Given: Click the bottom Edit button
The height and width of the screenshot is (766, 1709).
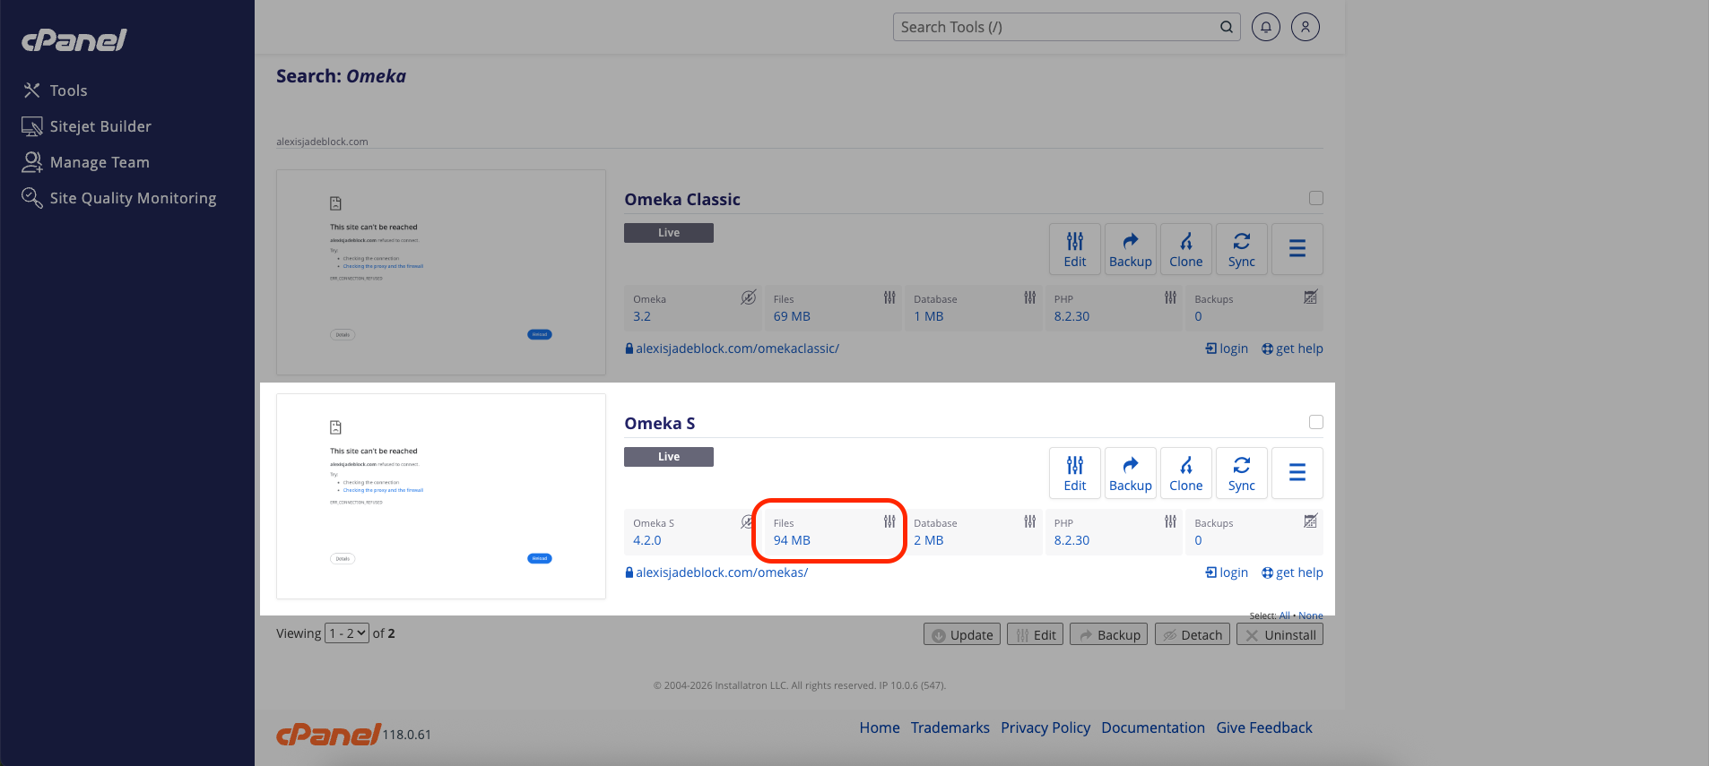Looking at the screenshot, I should coord(1036,634).
